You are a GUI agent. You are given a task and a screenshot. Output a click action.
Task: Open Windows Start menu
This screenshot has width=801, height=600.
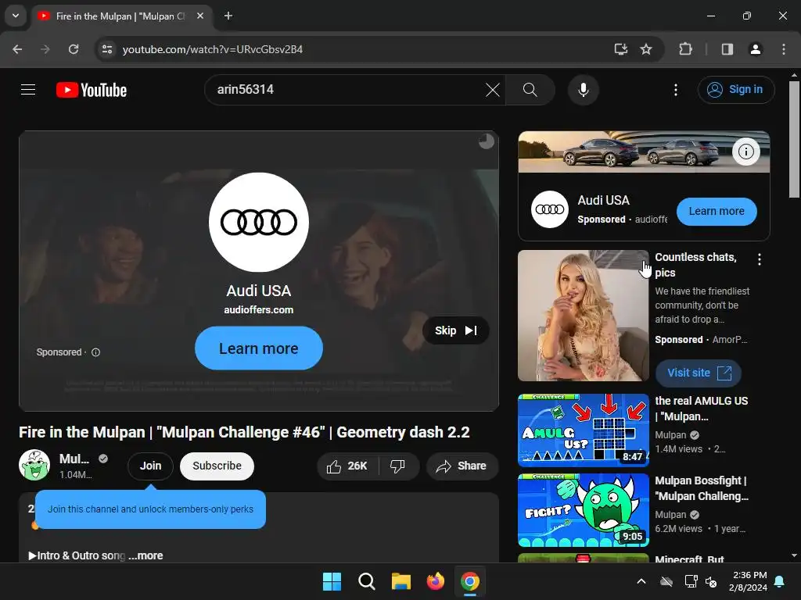[x=332, y=581]
